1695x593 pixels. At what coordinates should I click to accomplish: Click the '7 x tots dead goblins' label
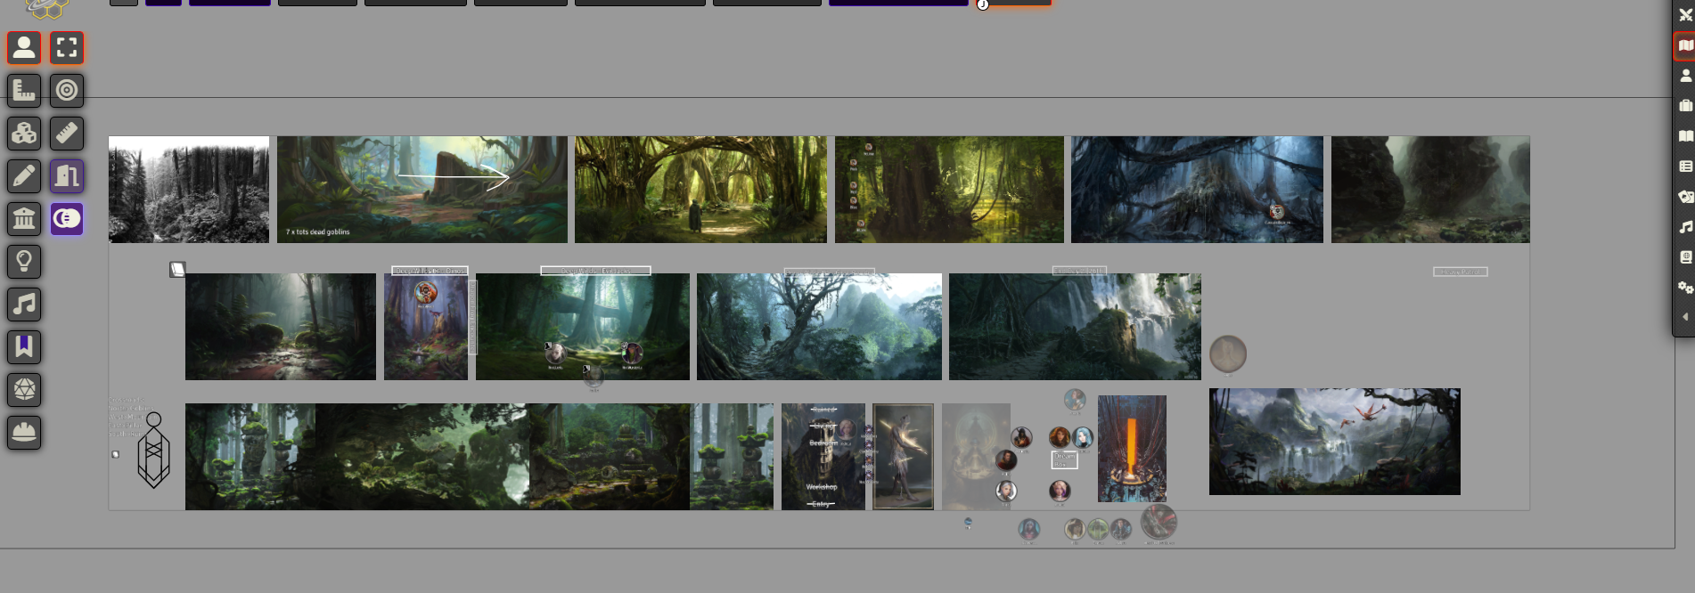point(318,232)
